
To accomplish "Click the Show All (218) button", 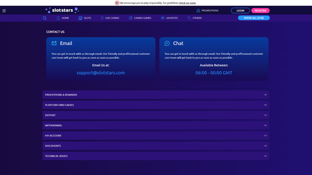I will [254, 18].
